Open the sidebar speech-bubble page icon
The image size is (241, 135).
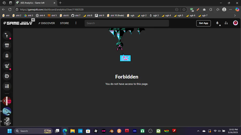pyautogui.click(x=7, y=76)
